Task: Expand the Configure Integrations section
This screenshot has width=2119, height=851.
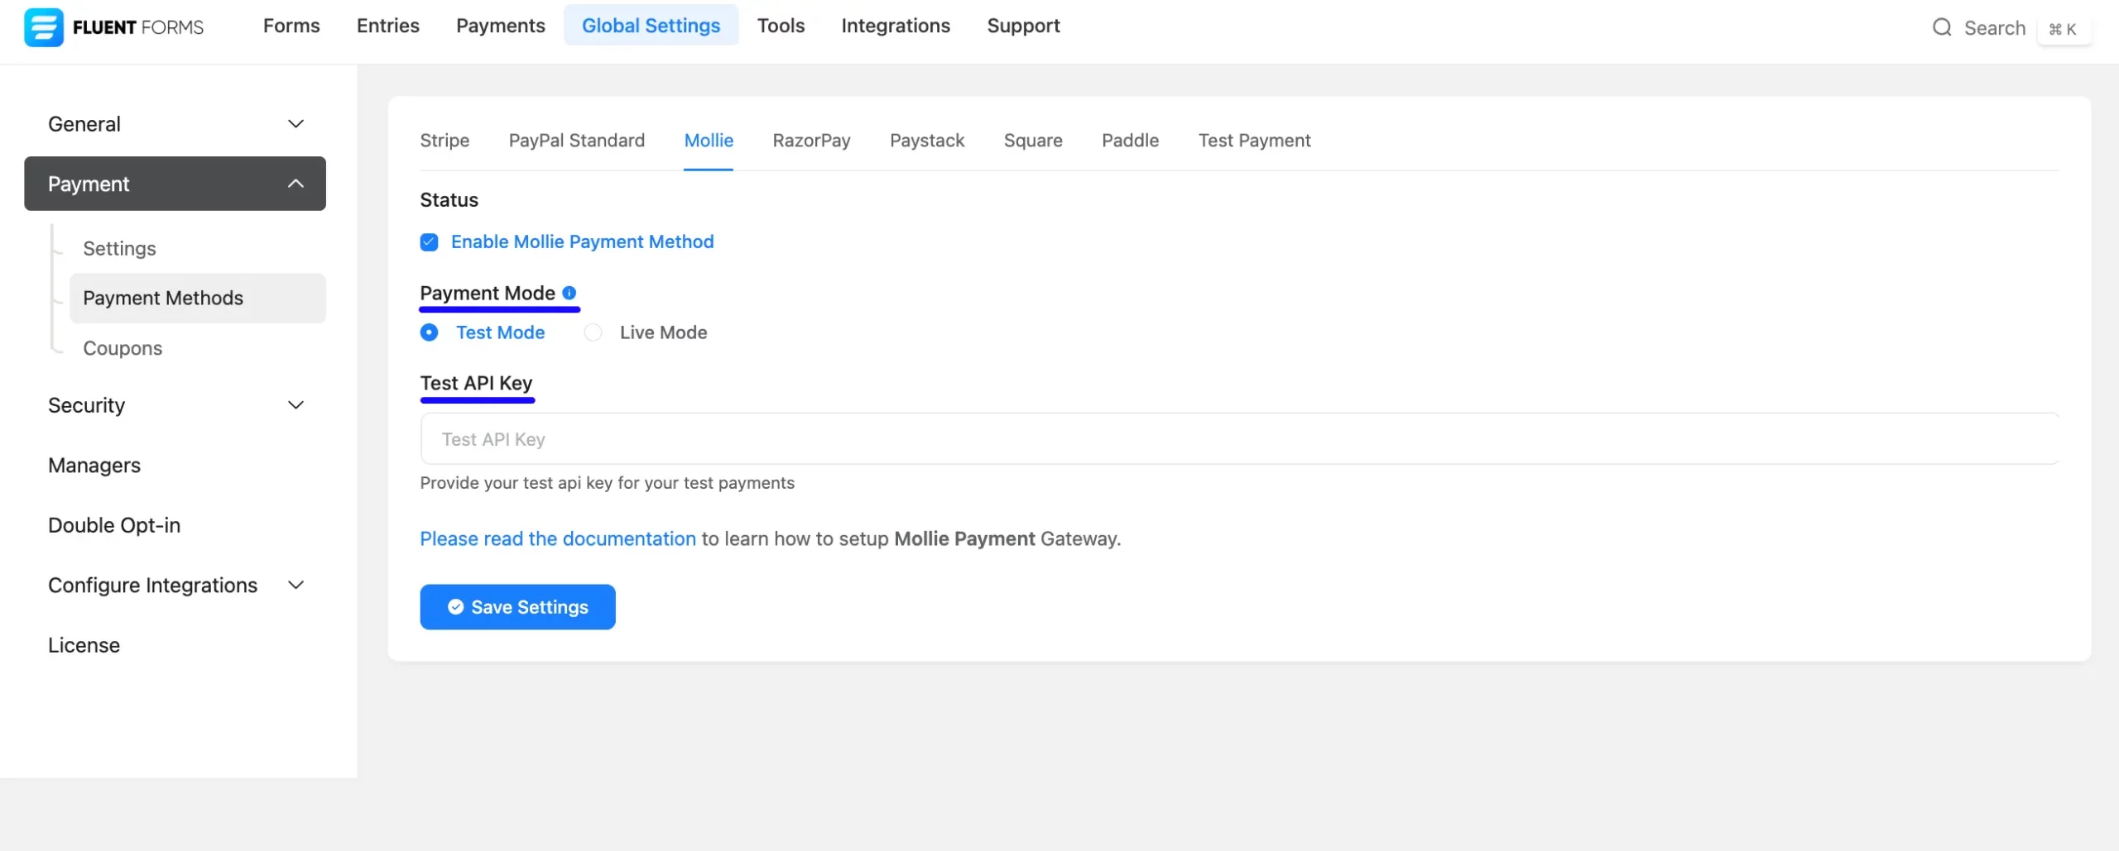Action: click(x=296, y=586)
